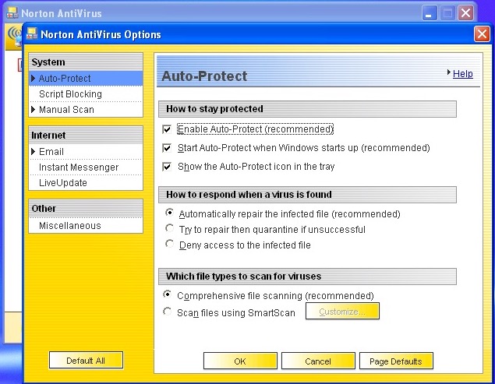Expand the Auto-Protect tree arrow
The width and height of the screenshot is (495, 384).
pyautogui.click(x=34, y=79)
